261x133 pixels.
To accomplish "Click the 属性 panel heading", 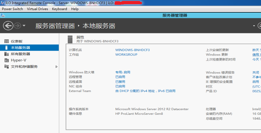I will coord(80,37).
